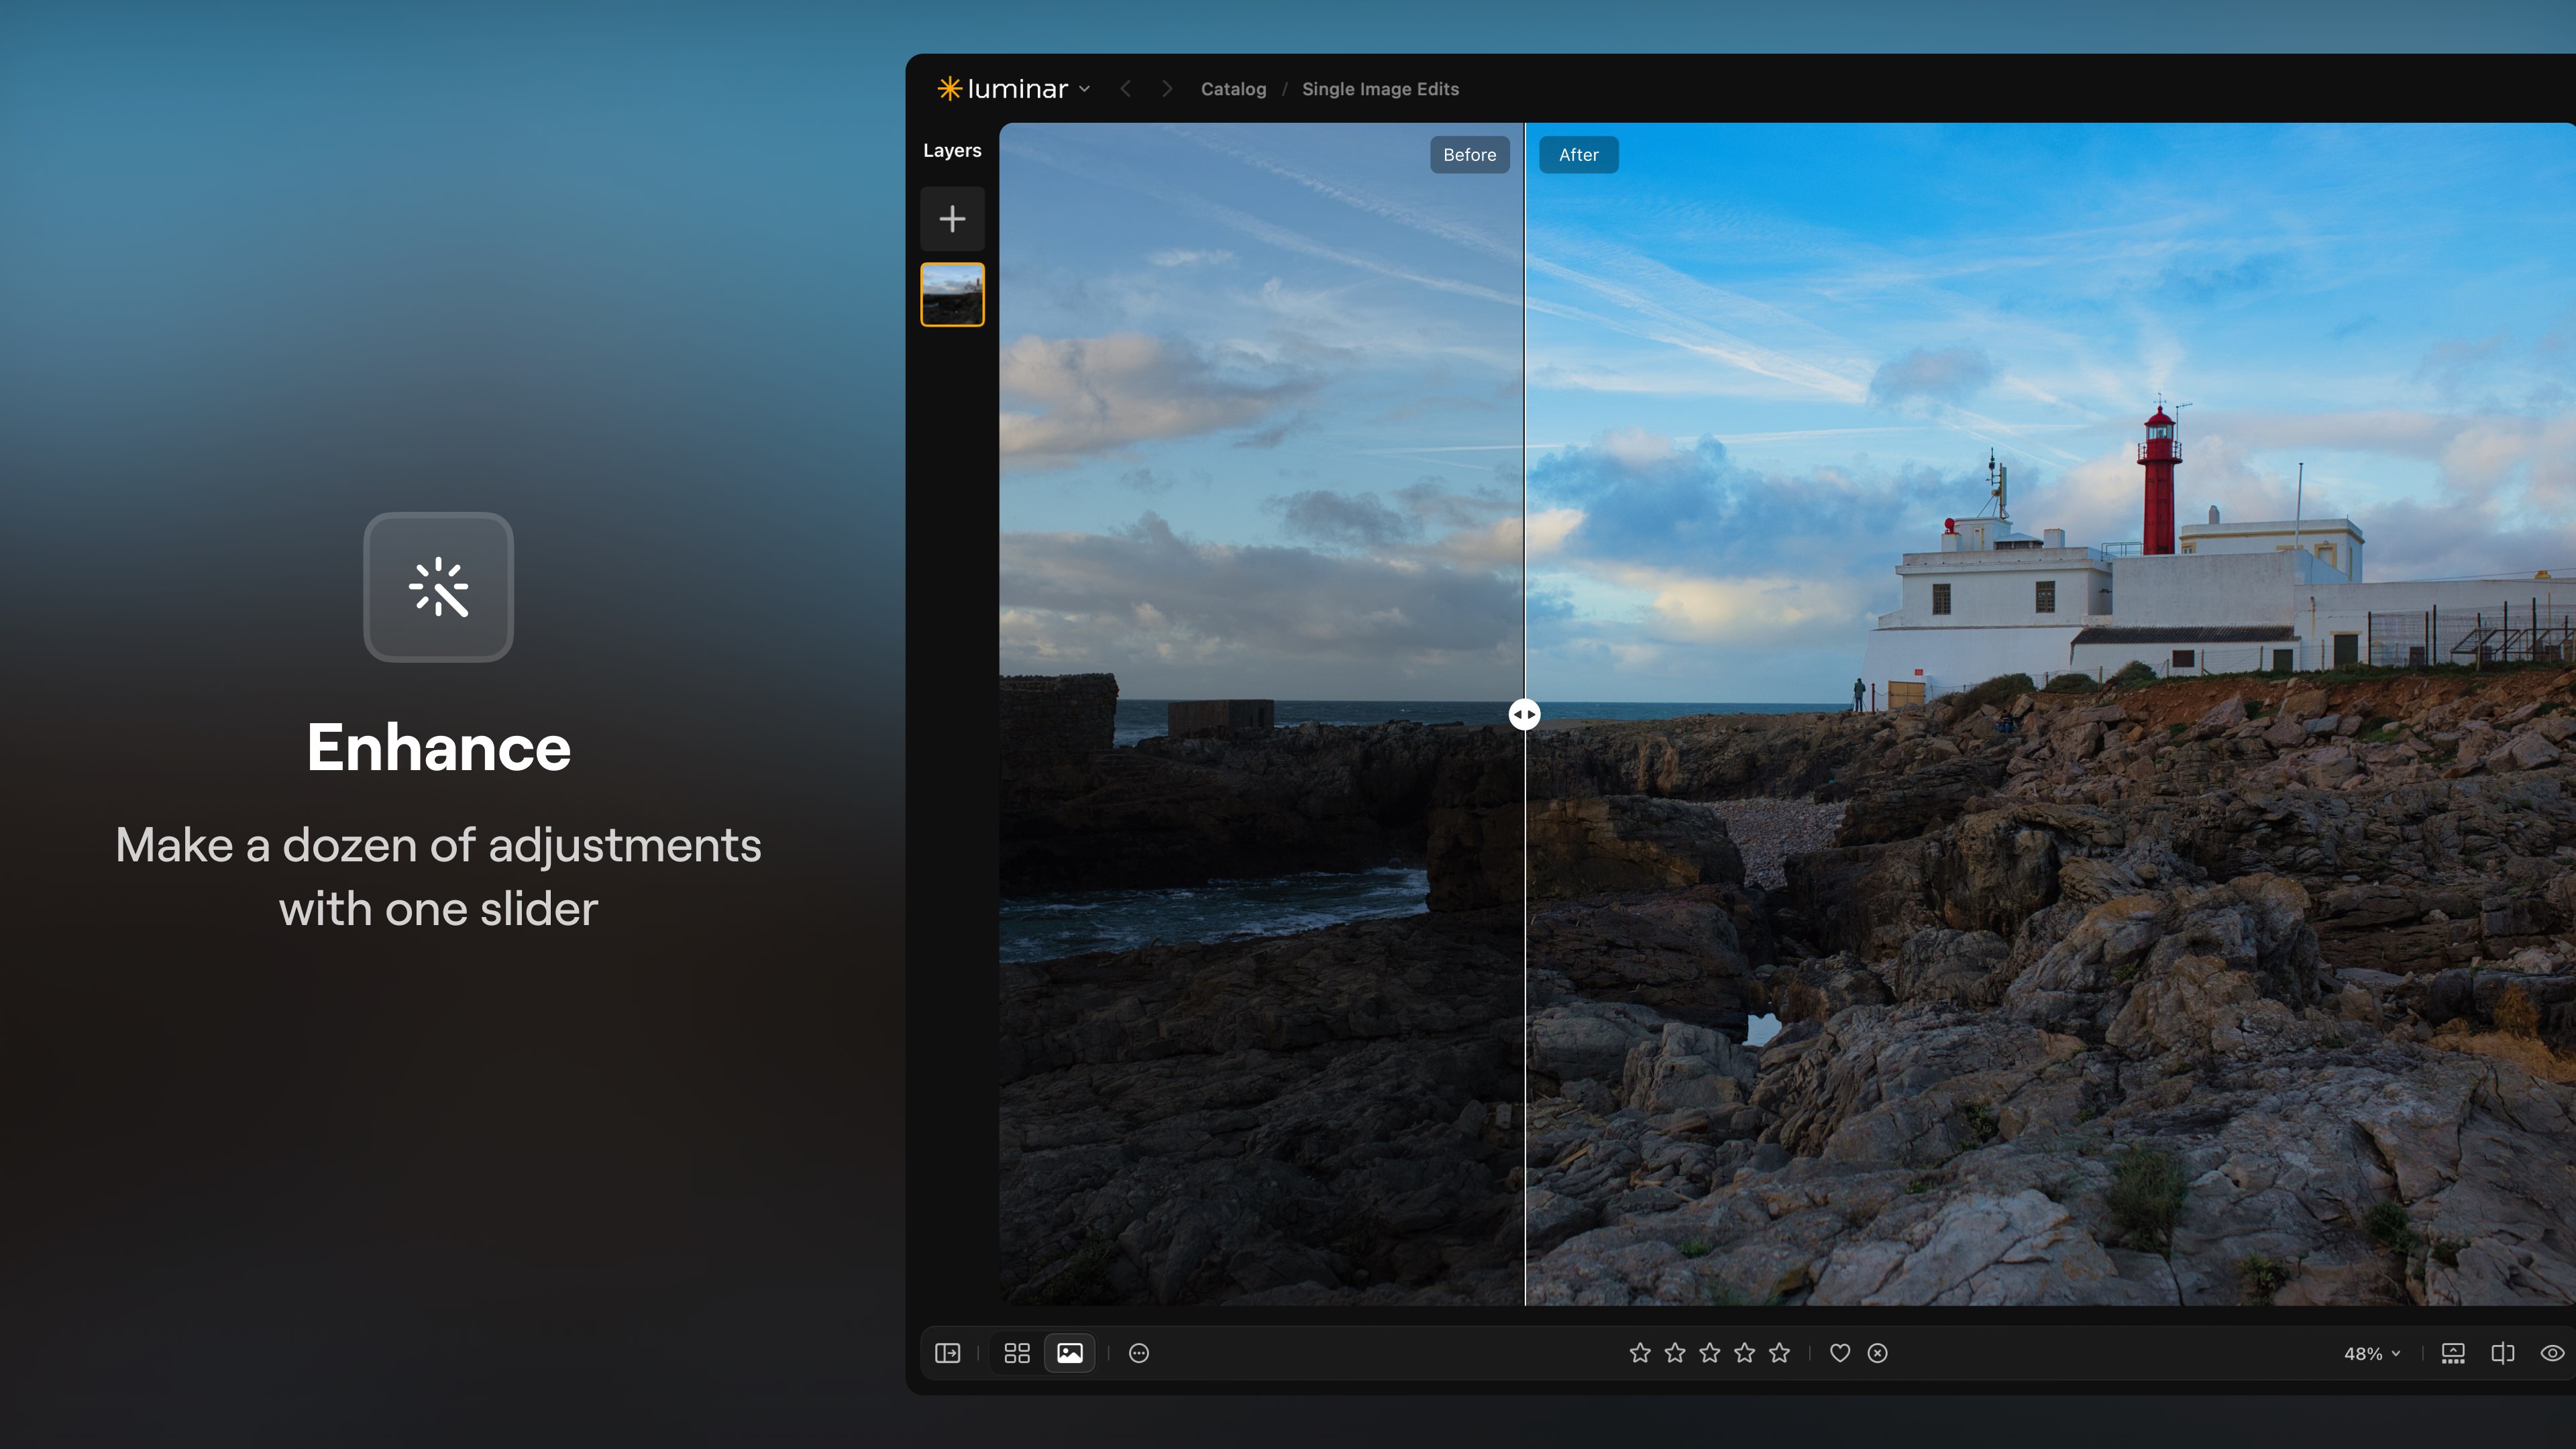Screen dimensions: 2576x1449
Task: Toggle before/after compare split icon
Action: (2503, 1353)
